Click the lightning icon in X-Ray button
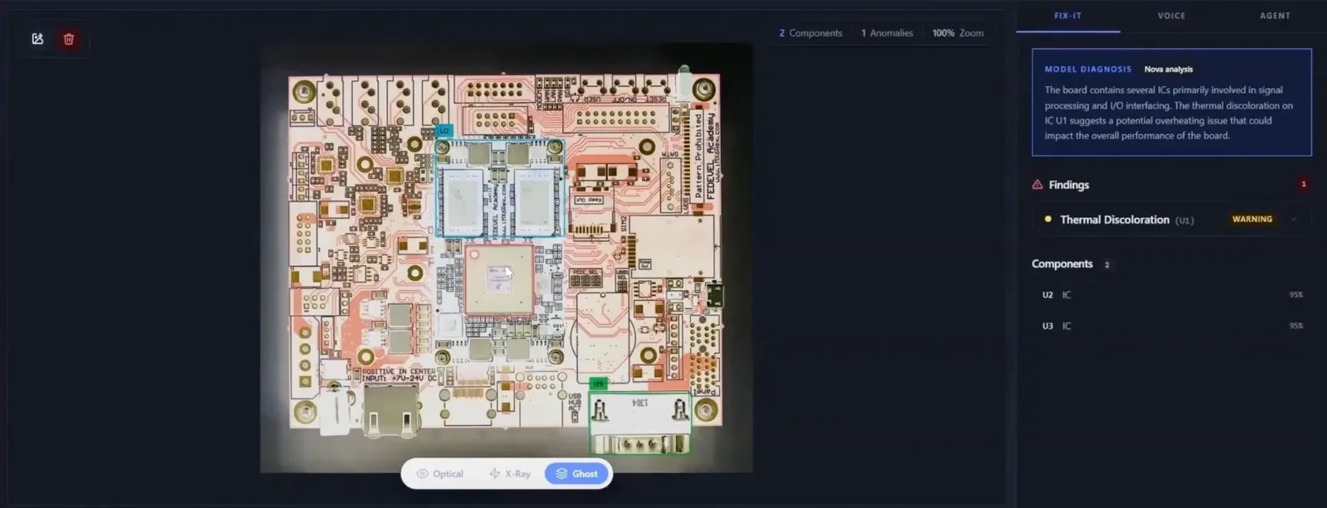This screenshot has height=508, width=1327. 494,474
